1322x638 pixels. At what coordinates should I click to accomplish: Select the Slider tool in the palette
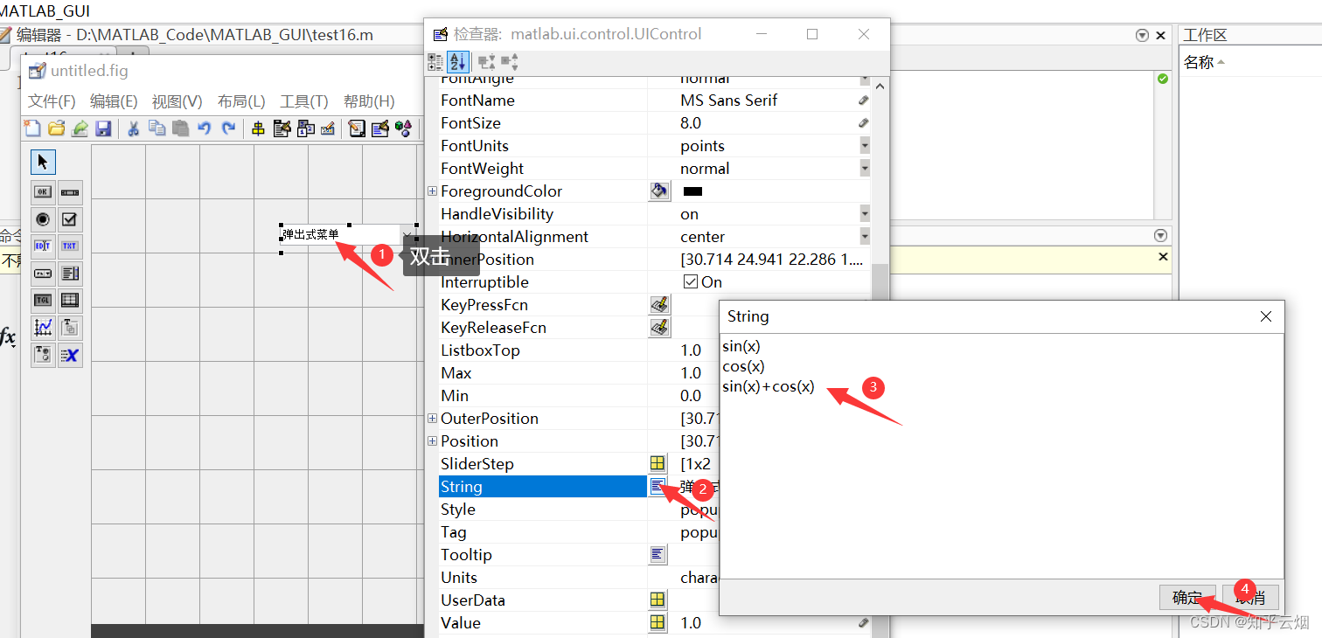(70, 192)
